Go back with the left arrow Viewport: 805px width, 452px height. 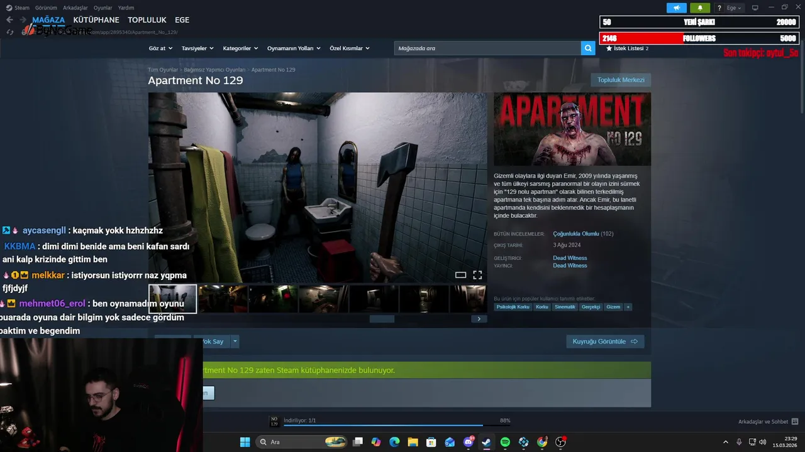click(9, 20)
